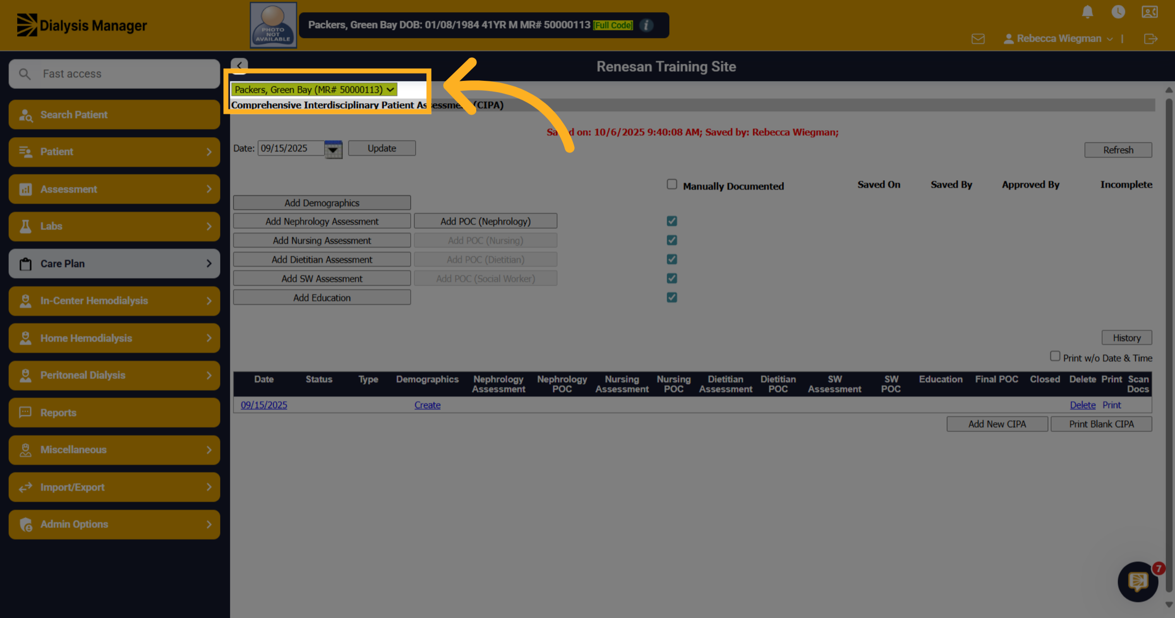The width and height of the screenshot is (1175, 618).
Task: Click Add New CIPA button
Action: click(997, 424)
